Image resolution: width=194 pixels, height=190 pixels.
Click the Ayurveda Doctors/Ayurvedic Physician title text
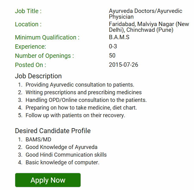click(x=145, y=14)
